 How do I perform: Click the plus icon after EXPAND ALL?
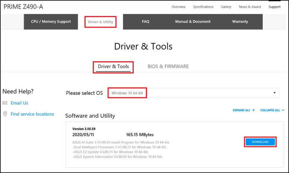tap(254, 110)
